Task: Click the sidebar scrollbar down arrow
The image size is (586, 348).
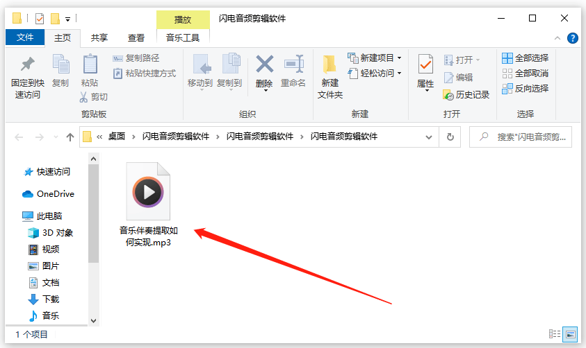Action: pos(93,321)
